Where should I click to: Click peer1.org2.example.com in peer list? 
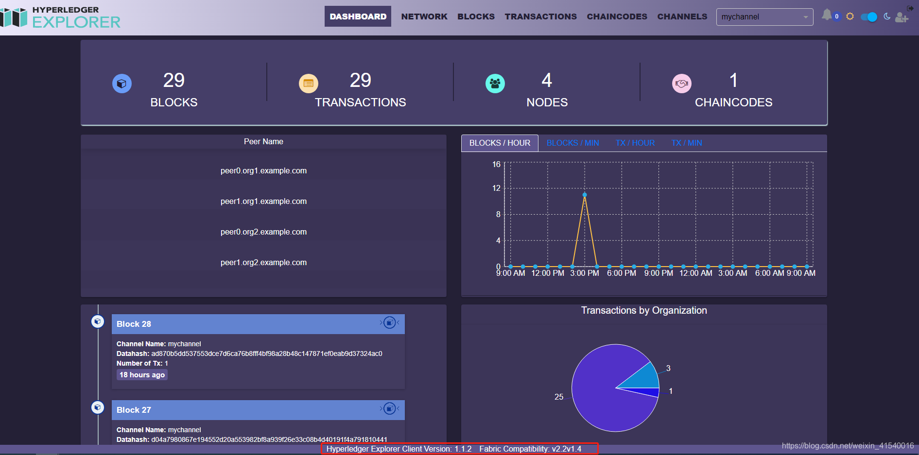click(x=263, y=263)
